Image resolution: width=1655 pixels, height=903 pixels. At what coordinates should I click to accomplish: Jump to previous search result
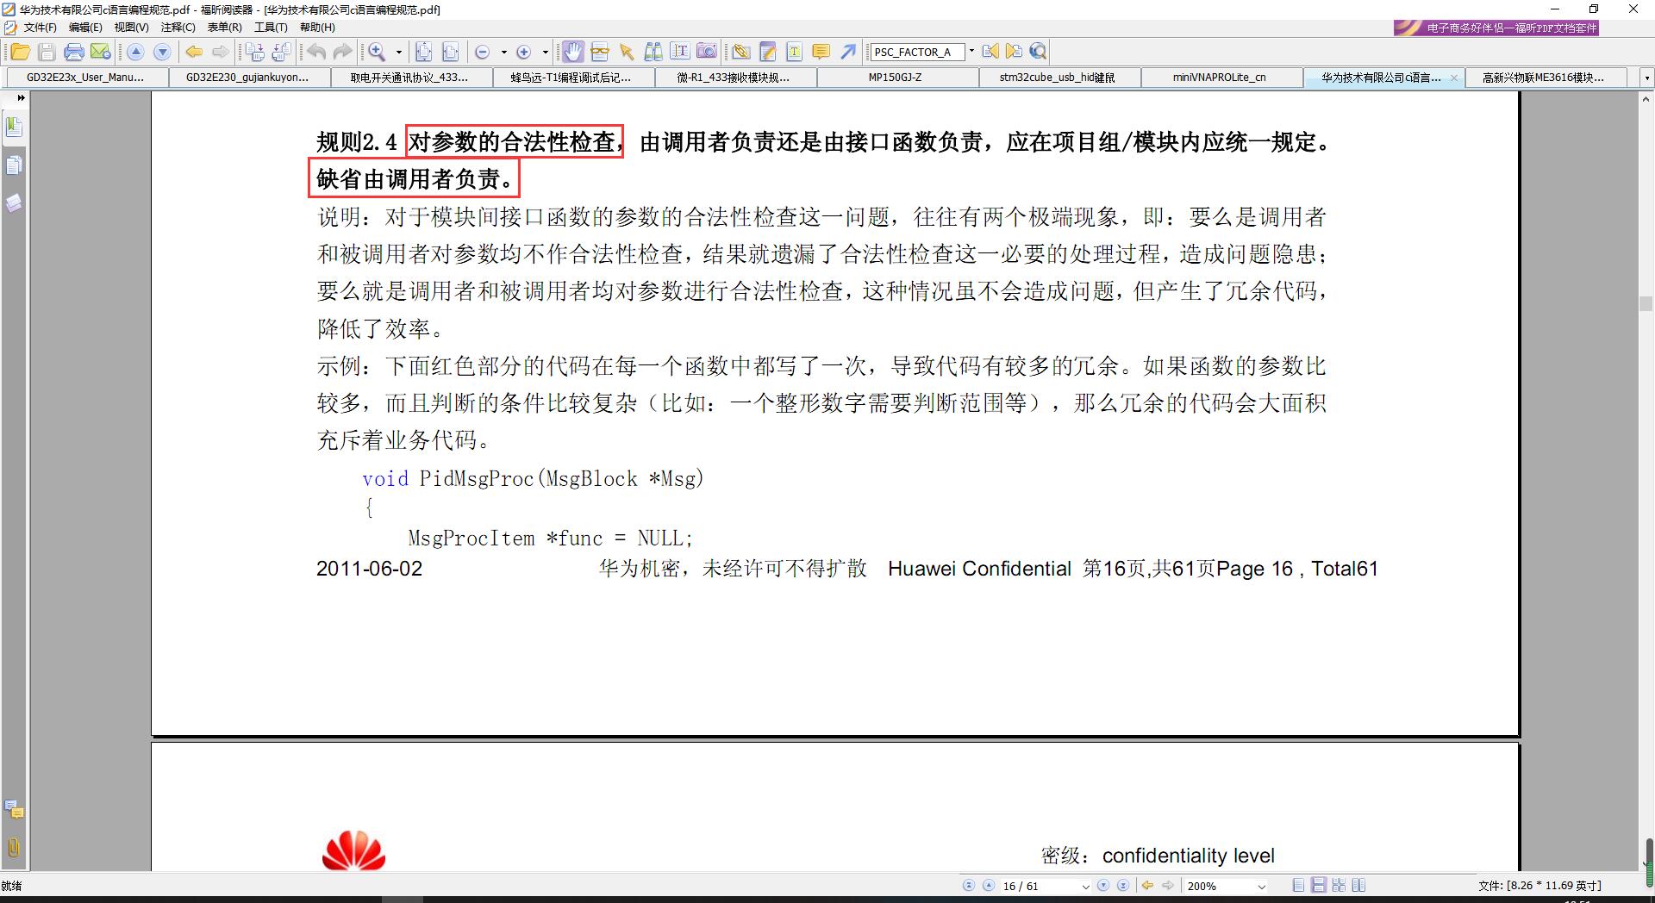pyautogui.click(x=990, y=52)
